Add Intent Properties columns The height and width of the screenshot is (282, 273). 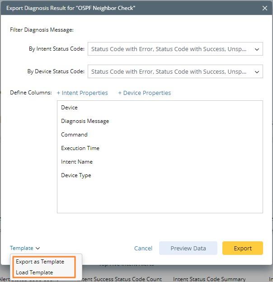82,93
